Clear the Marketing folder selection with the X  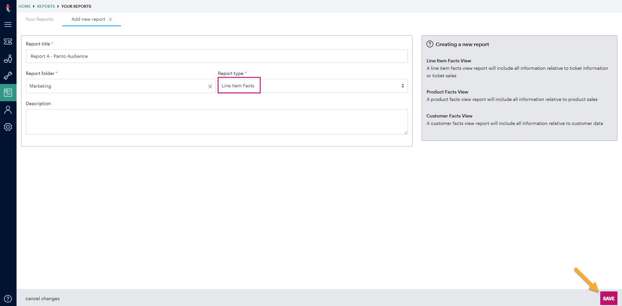210,86
